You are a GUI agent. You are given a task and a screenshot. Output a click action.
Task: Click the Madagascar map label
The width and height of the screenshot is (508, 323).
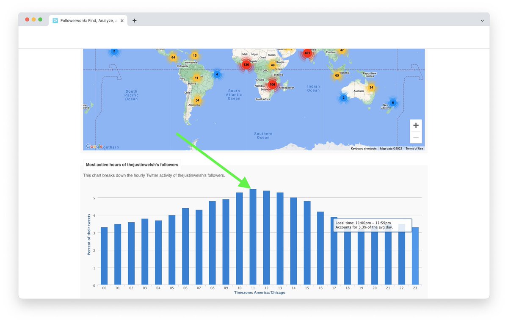pos(287,88)
